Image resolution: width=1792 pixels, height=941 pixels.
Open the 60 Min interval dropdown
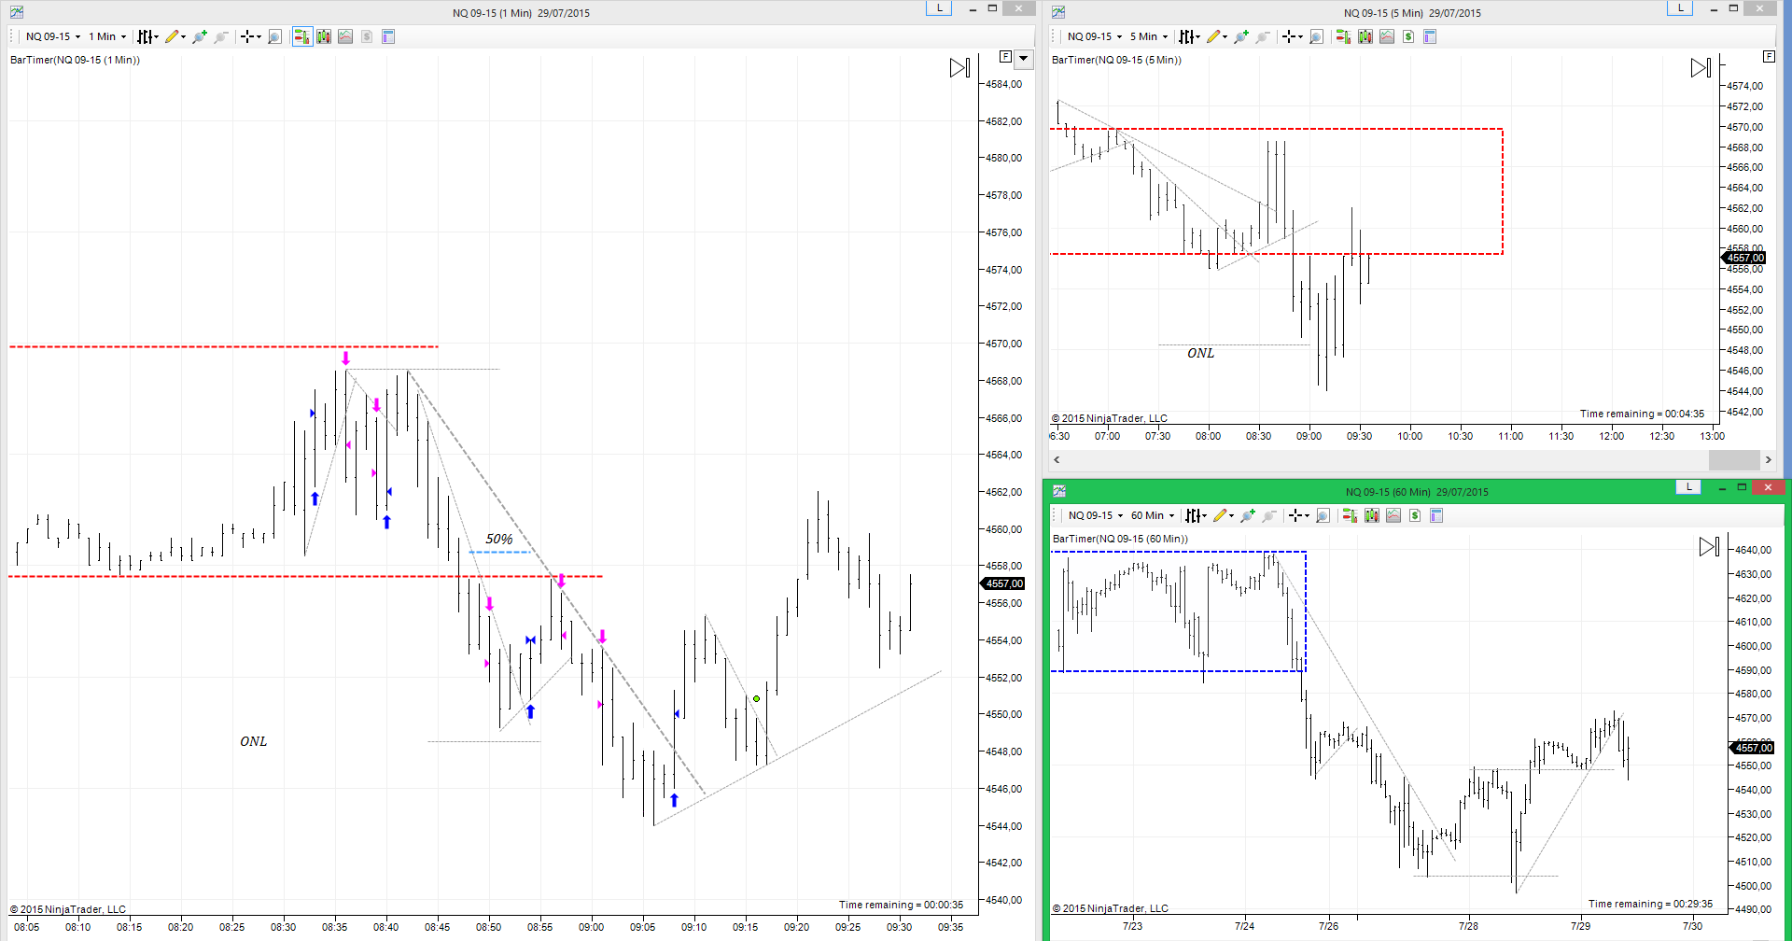coord(1153,515)
